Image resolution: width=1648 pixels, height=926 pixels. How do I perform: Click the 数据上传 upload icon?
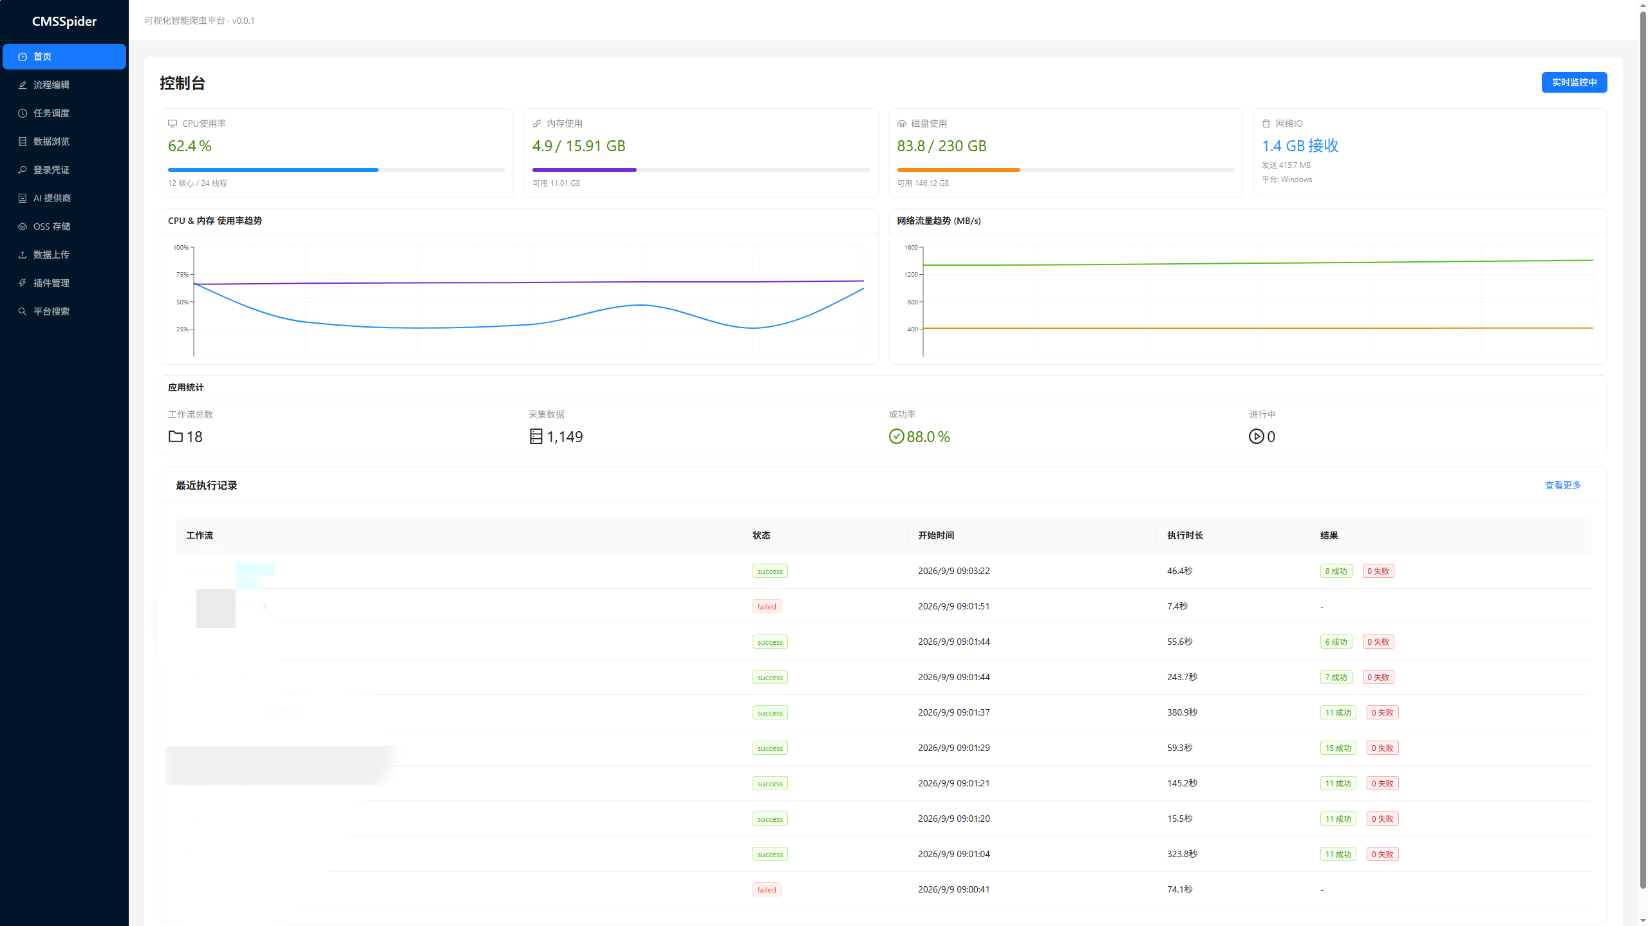(23, 255)
